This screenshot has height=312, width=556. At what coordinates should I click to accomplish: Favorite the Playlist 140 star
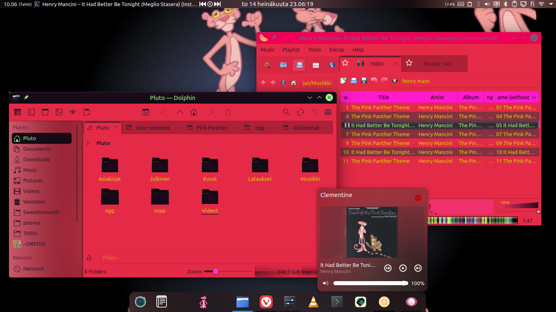point(409,63)
